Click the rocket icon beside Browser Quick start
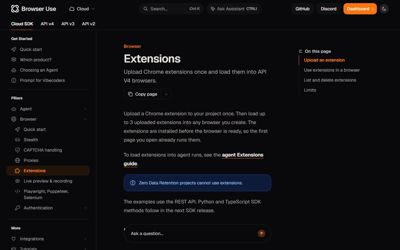The height and width of the screenshot is (250, 400). click(17, 129)
